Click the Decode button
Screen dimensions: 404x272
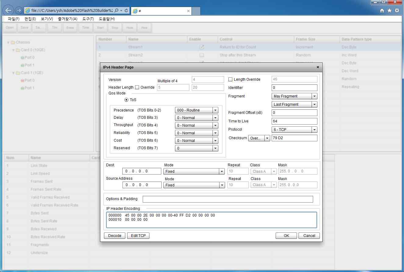pyautogui.click(x=115, y=236)
